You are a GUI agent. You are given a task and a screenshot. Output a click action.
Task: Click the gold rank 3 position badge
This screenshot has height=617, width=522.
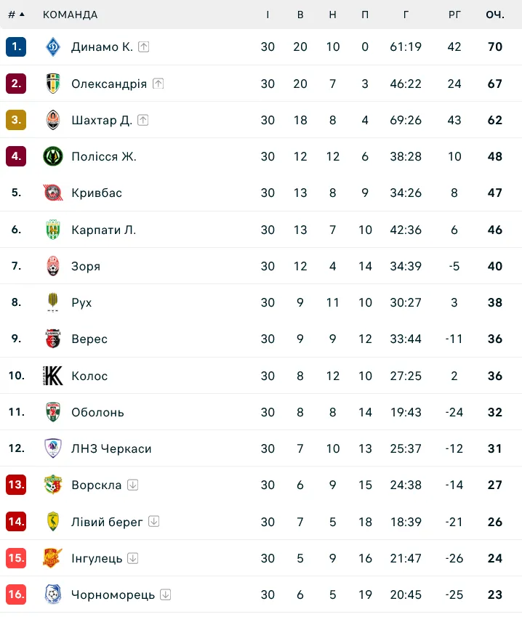coord(16,120)
